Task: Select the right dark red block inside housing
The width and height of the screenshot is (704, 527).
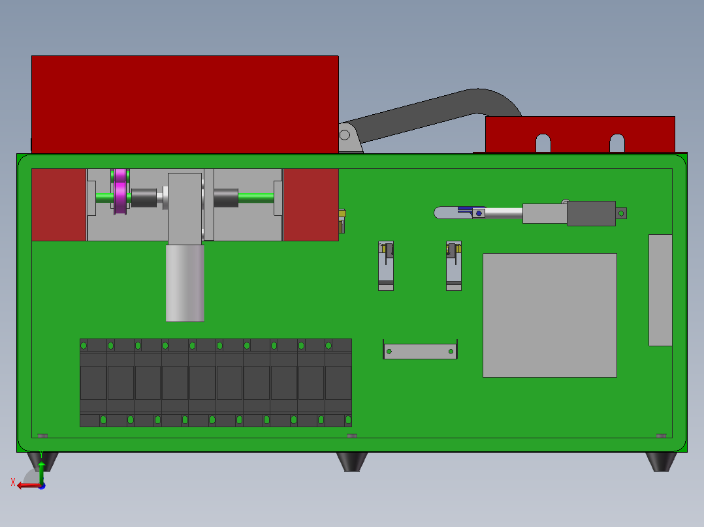Action: click(x=311, y=205)
